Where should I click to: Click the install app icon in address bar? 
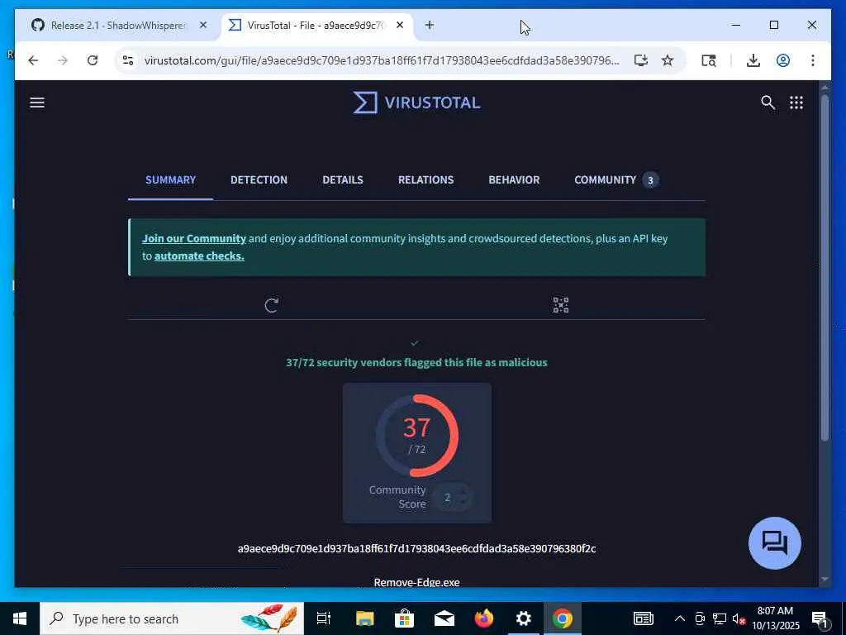pos(640,60)
